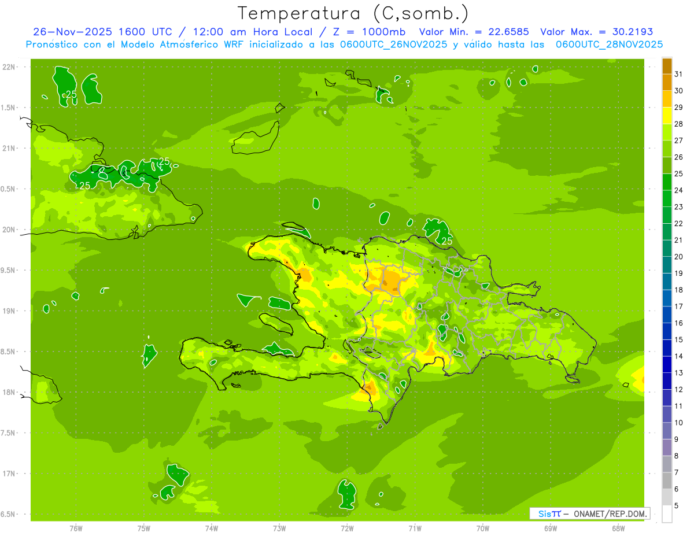The image size is (694, 536).
Task: Select the light green swatch between 26 and 27
Action: pos(667,149)
